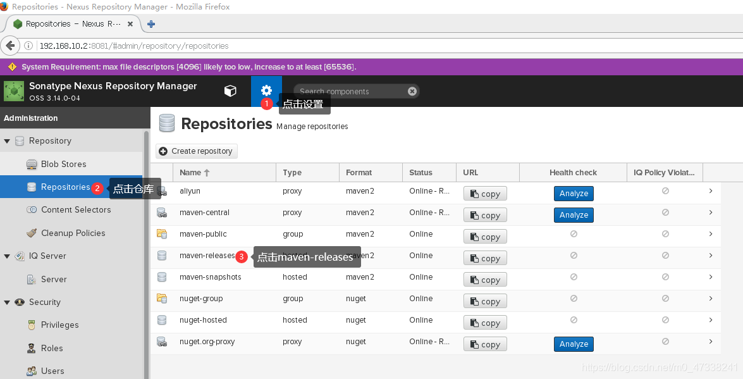
Task: Open maven-releases row chevron arrow
Action: click(x=711, y=255)
